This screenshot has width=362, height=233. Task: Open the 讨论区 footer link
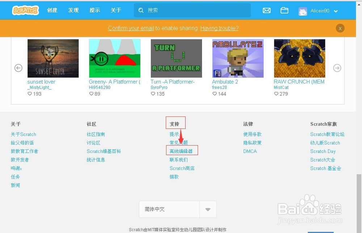point(93,143)
